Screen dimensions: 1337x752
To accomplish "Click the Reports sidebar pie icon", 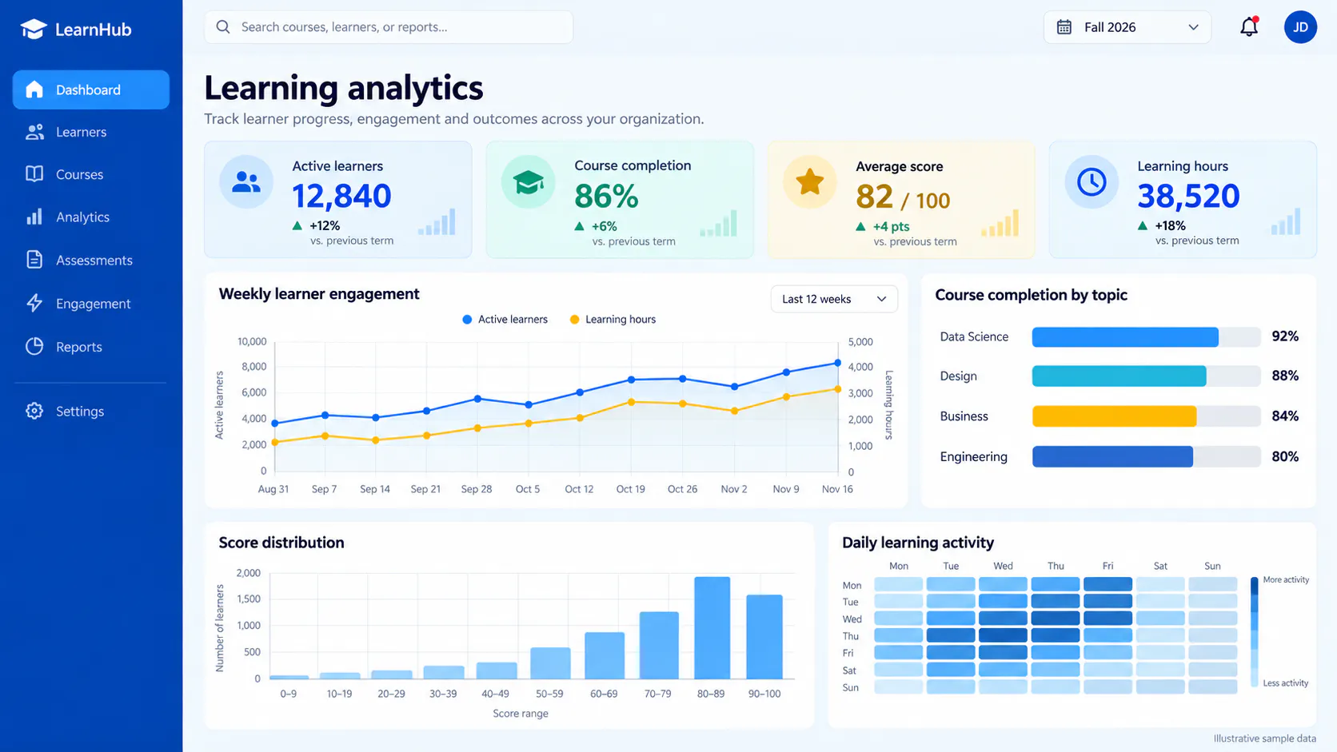I will point(34,346).
